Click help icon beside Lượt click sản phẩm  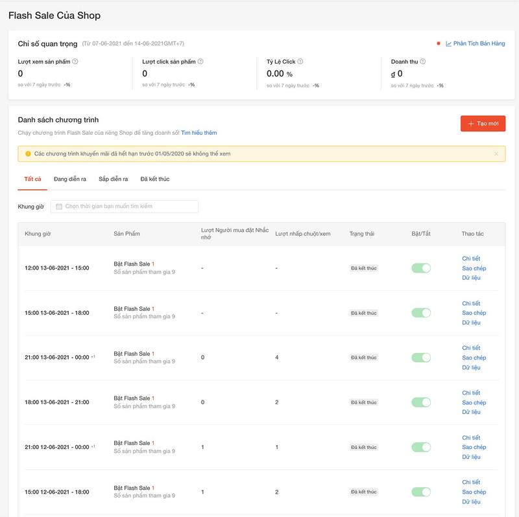(200, 62)
